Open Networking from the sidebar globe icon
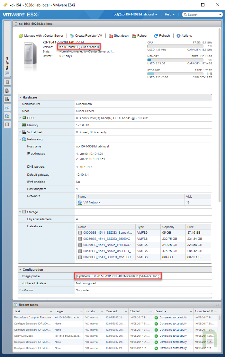 pos(7,116)
